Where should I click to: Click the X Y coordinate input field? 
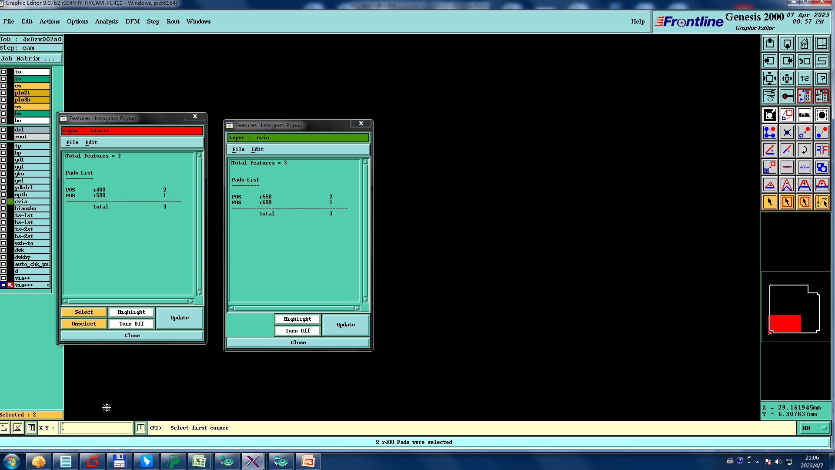[x=96, y=428]
